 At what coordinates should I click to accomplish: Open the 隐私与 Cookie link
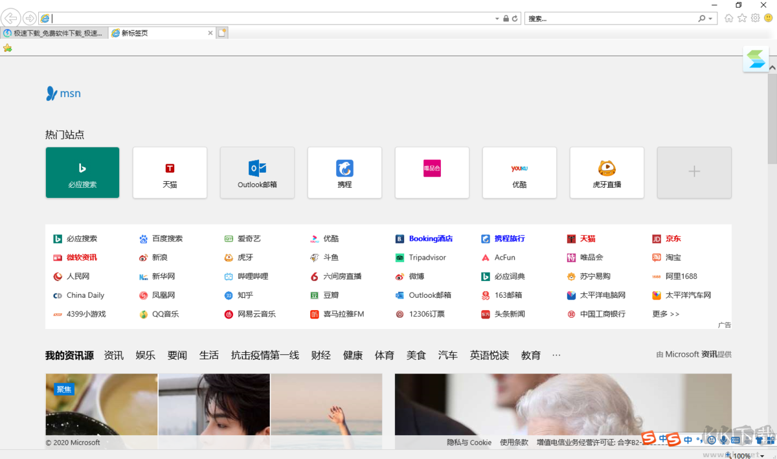(469, 442)
